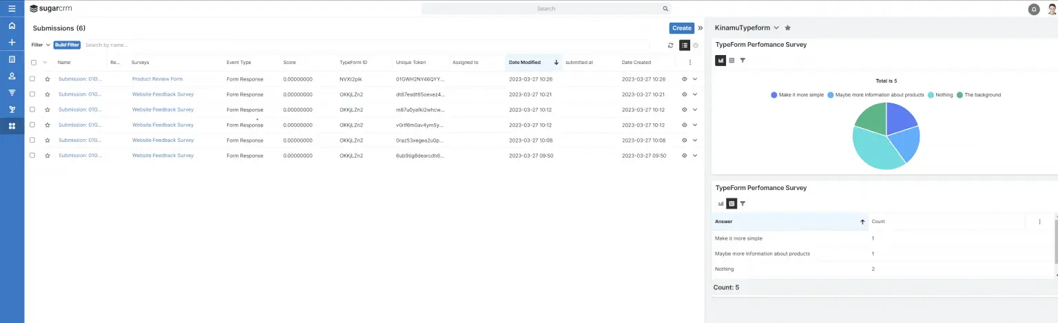The width and height of the screenshot is (1058, 323).
Task: Open the KinamuTypeform dashboard dropdown
Action: 776,28
